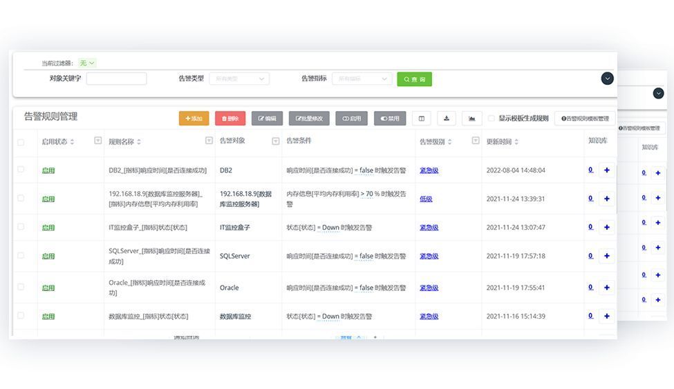Open filter icon for 告警级别 column

pyautogui.click(x=476, y=141)
